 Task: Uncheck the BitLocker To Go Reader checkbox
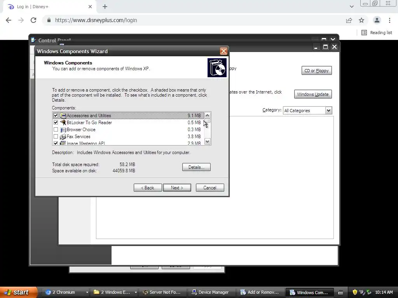(x=56, y=122)
